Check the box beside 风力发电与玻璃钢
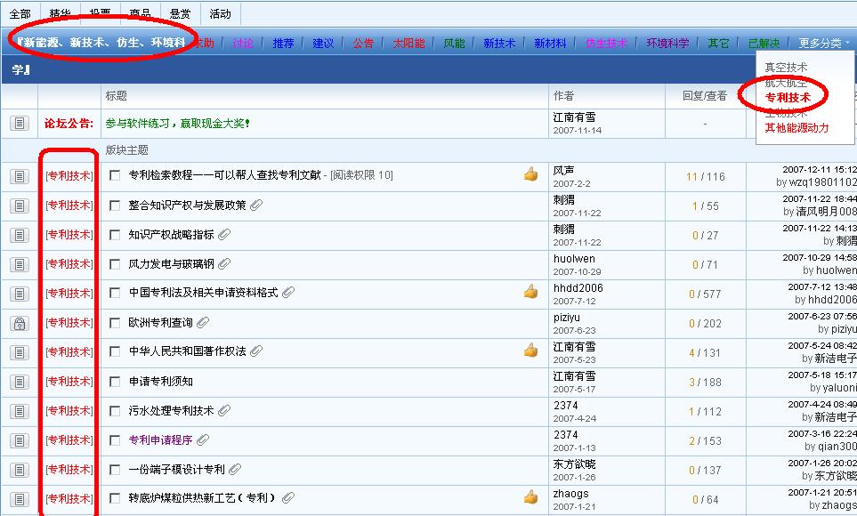857x516 pixels. [x=115, y=264]
